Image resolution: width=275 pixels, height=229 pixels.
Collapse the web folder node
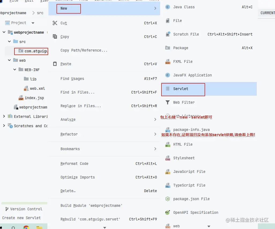[9, 60]
